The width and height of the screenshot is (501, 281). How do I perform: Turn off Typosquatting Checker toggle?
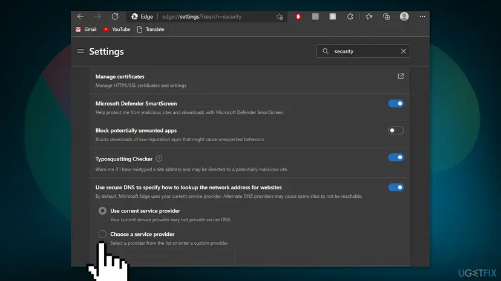(x=396, y=157)
